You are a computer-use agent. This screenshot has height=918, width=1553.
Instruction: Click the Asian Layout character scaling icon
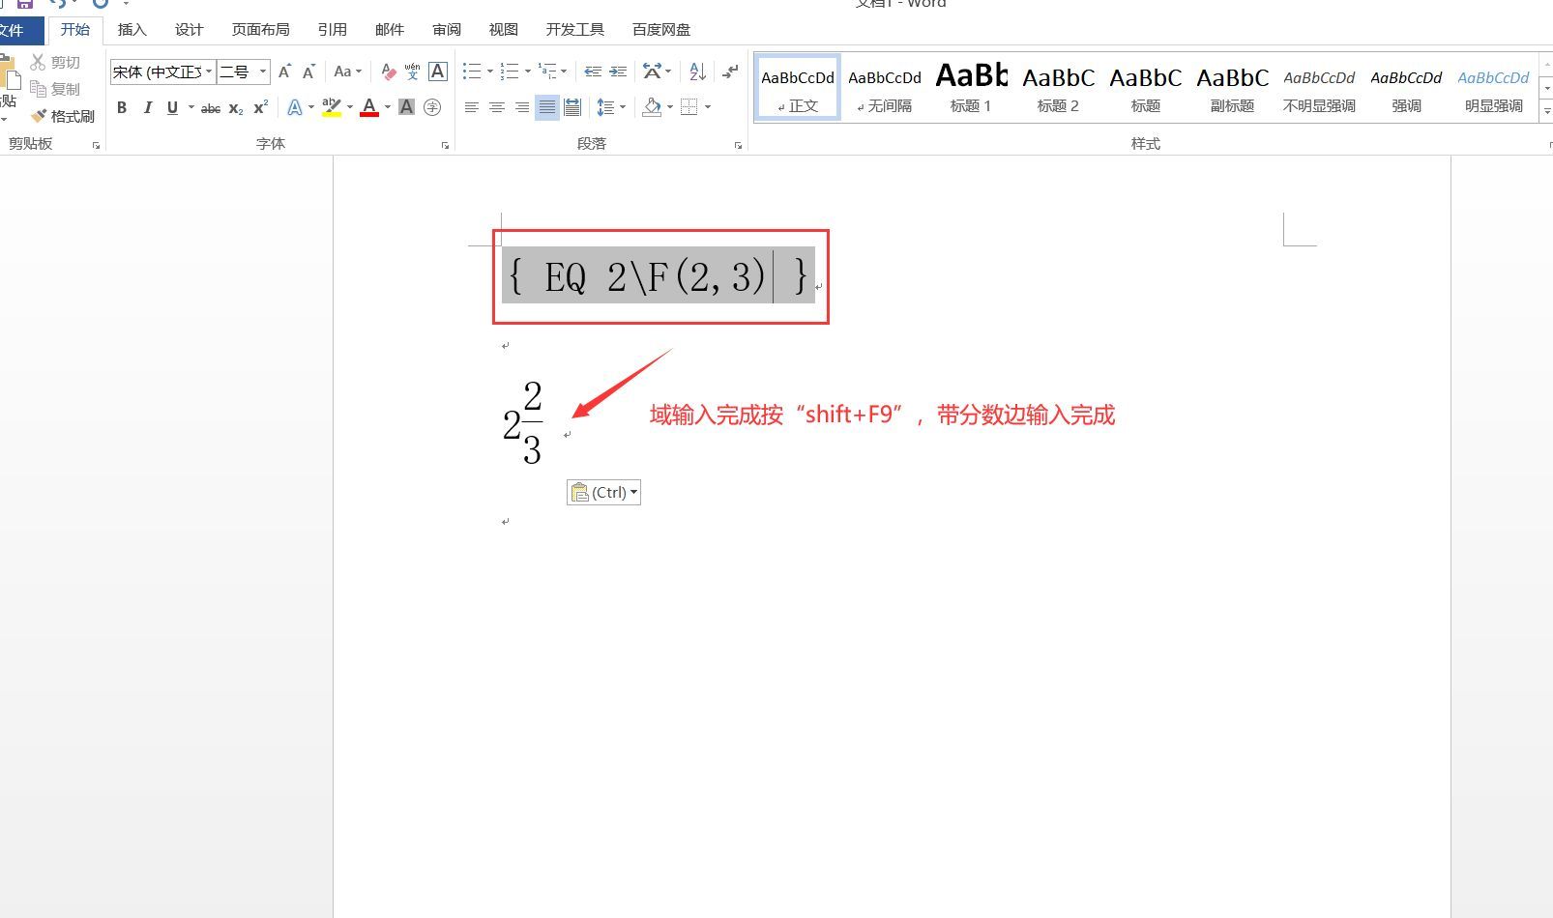click(653, 72)
